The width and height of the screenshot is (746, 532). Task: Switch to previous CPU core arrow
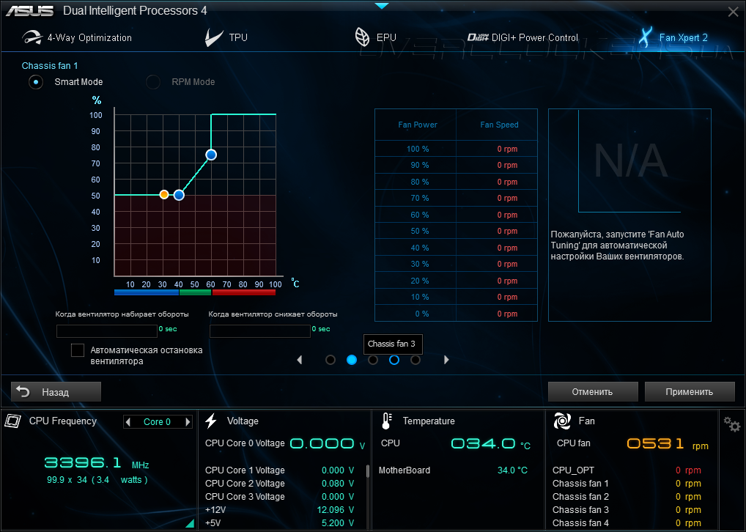[x=128, y=421]
